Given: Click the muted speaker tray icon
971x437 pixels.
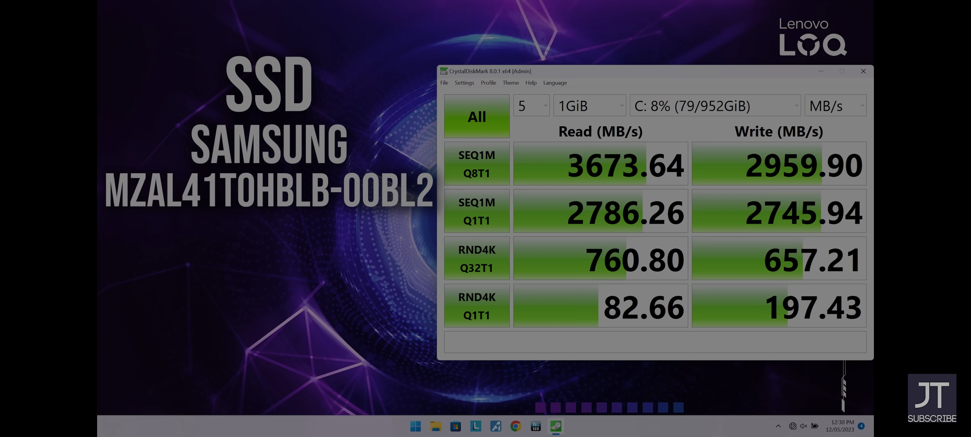Looking at the screenshot, I should (x=804, y=426).
